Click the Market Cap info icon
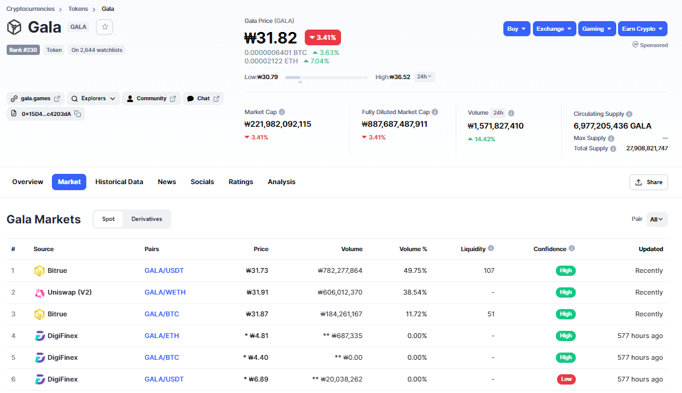This screenshot has height=393, width=682. coord(282,112)
